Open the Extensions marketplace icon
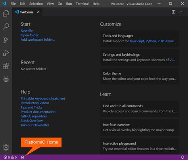188x160 pixels. [x=6, y=66]
